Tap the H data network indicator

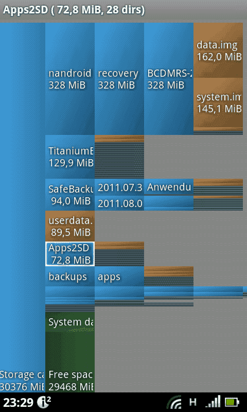(x=193, y=402)
